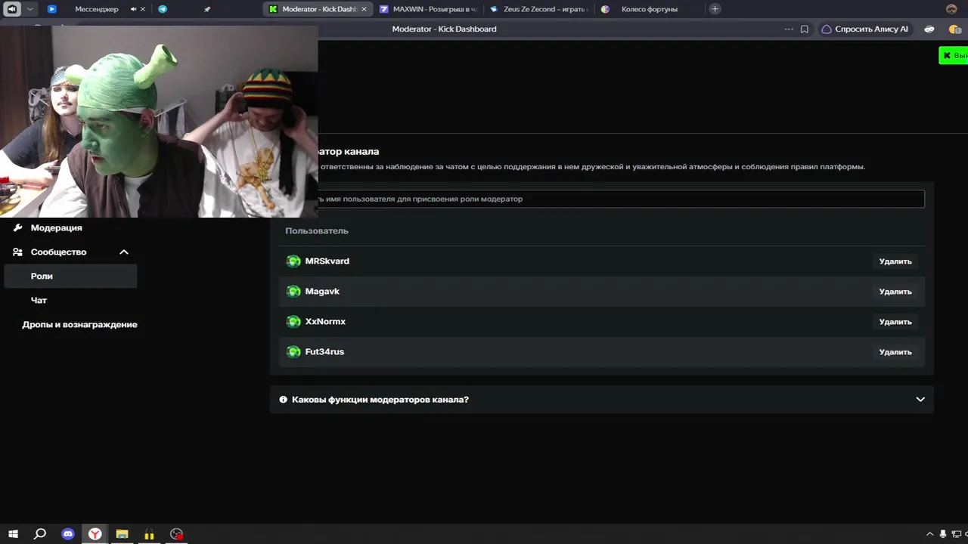The height and width of the screenshot is (544, 968).
Task: Switch to the MAXWIN - Розыгрыш tab
Action: (x=430, y=9)
